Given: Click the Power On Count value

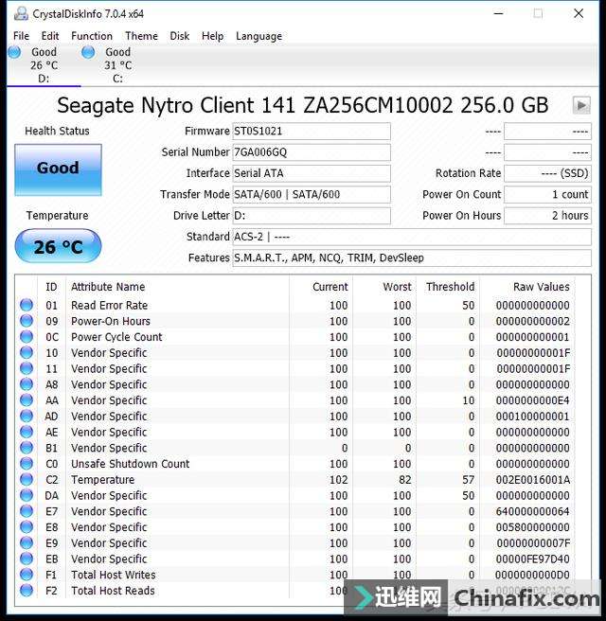Looking at the screenshot, I should coord(547,194).
